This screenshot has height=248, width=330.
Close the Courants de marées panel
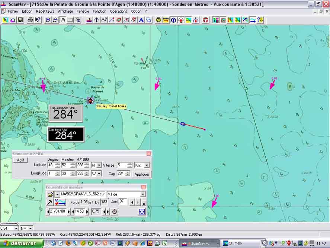[144, 187]
